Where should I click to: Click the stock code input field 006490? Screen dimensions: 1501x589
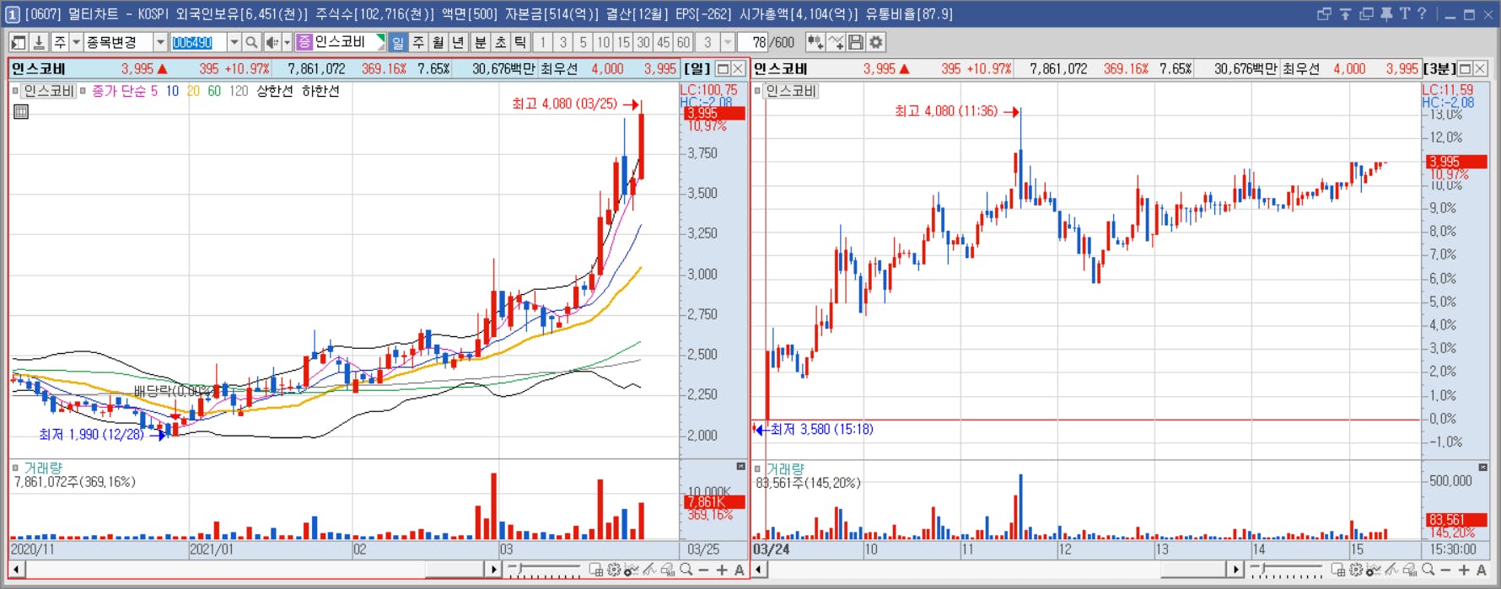point(198,42)
